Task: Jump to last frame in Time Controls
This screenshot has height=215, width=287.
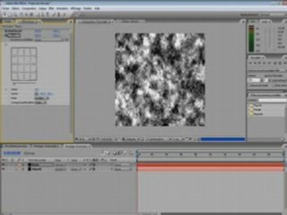Action: point(269,63)
